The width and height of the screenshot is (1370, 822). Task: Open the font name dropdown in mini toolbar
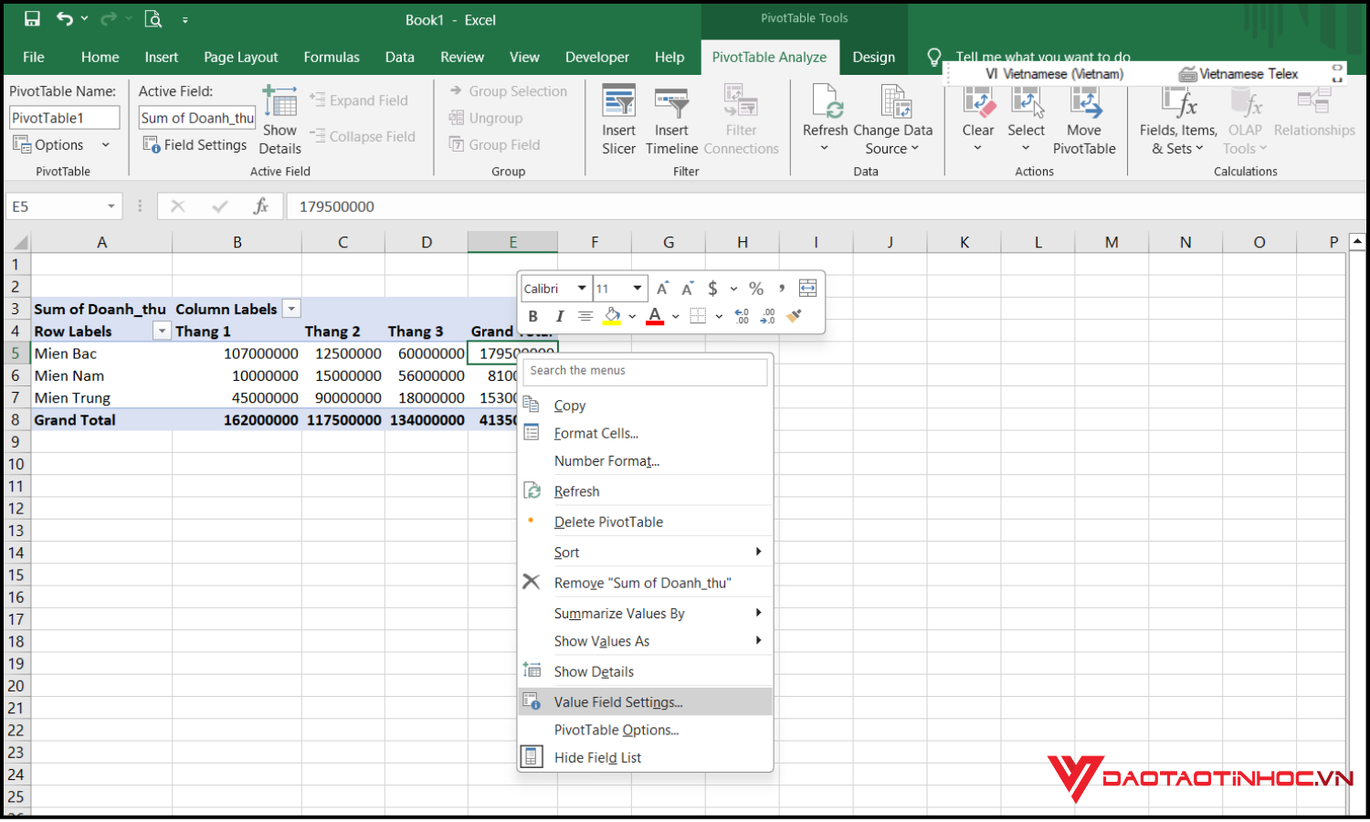pos(582,288)
